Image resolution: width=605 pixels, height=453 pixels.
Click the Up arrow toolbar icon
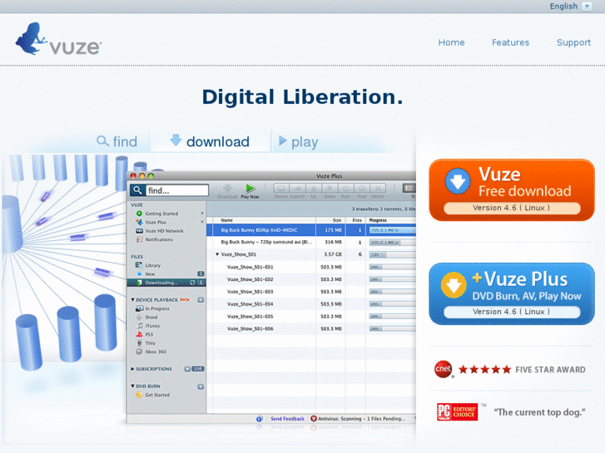[x=313, y=188]
